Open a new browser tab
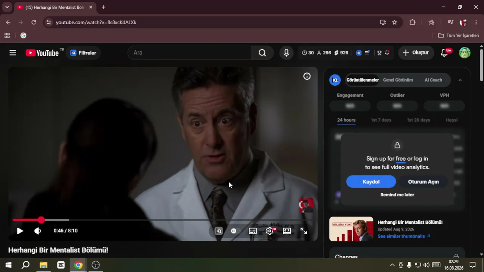Screen dimensions: 484x272 (103, 7)
